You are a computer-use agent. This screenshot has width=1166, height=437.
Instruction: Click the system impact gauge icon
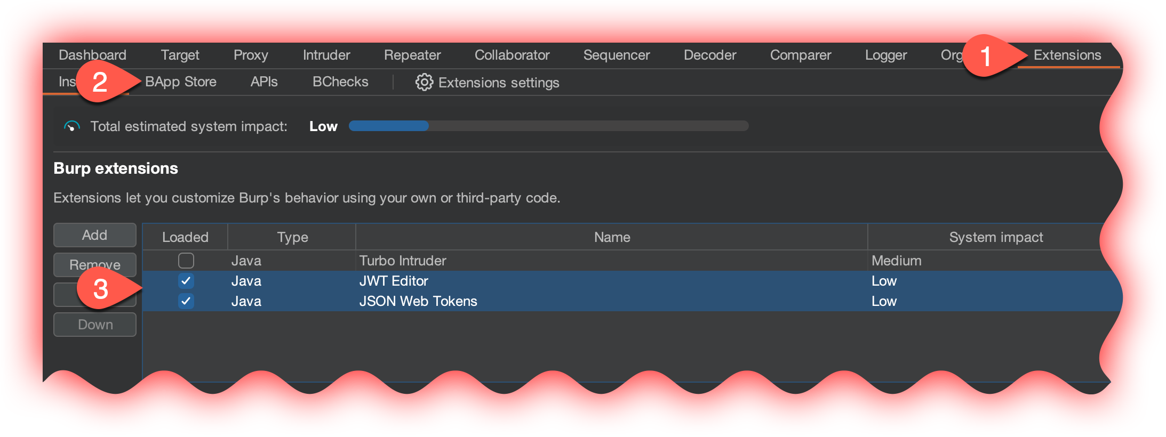pos(71,126)
